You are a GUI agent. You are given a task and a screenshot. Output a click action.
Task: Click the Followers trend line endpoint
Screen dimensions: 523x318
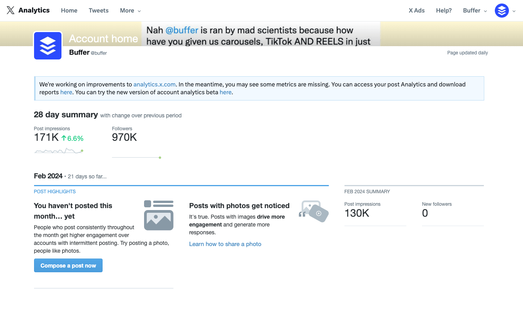(x=160, y=158)
